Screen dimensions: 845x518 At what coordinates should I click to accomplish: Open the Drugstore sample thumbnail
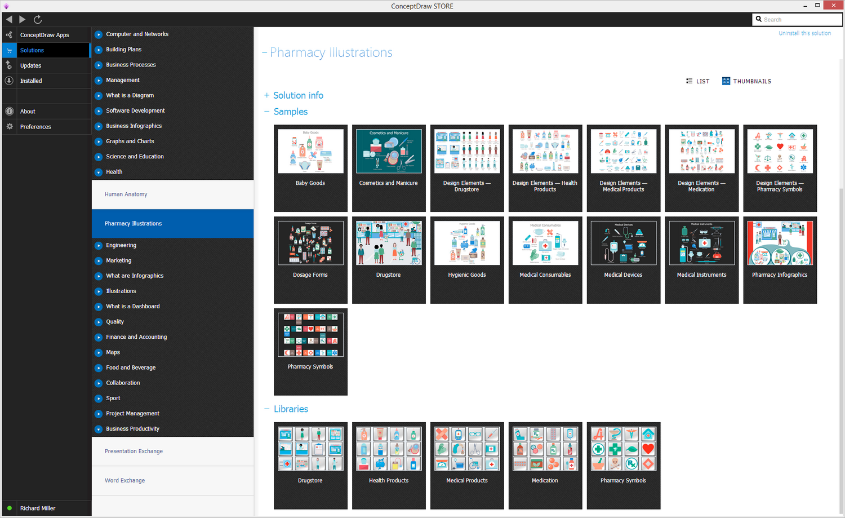(x=389, y=260)
